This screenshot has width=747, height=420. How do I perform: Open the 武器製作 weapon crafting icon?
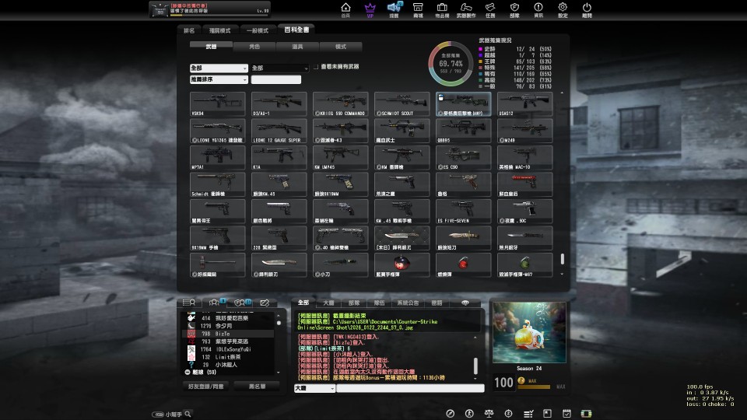tap(465, 9)
